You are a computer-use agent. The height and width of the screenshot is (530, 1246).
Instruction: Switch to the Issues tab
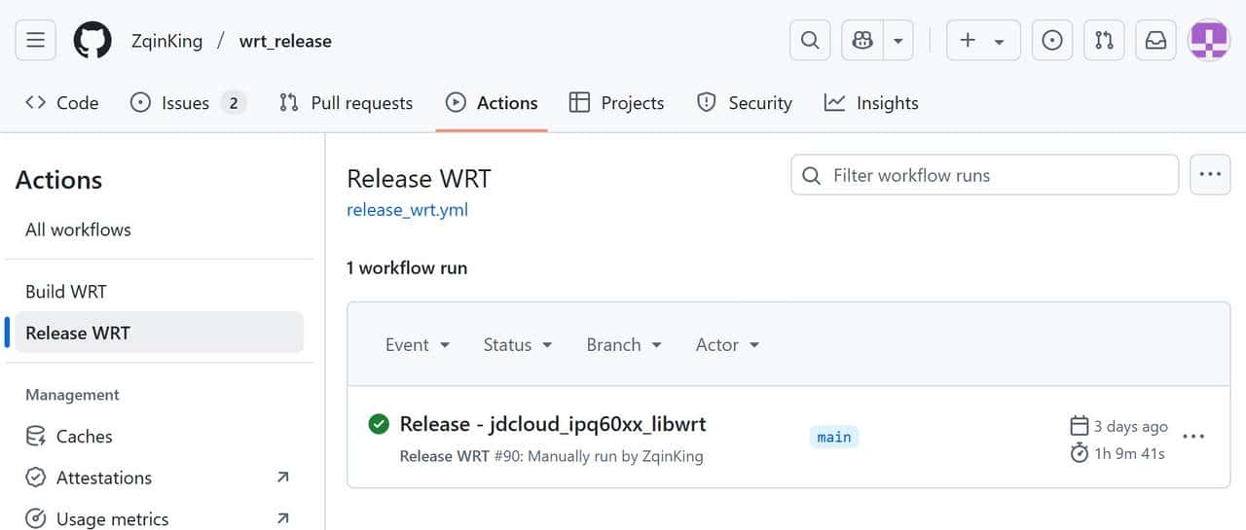pos(188,102)
